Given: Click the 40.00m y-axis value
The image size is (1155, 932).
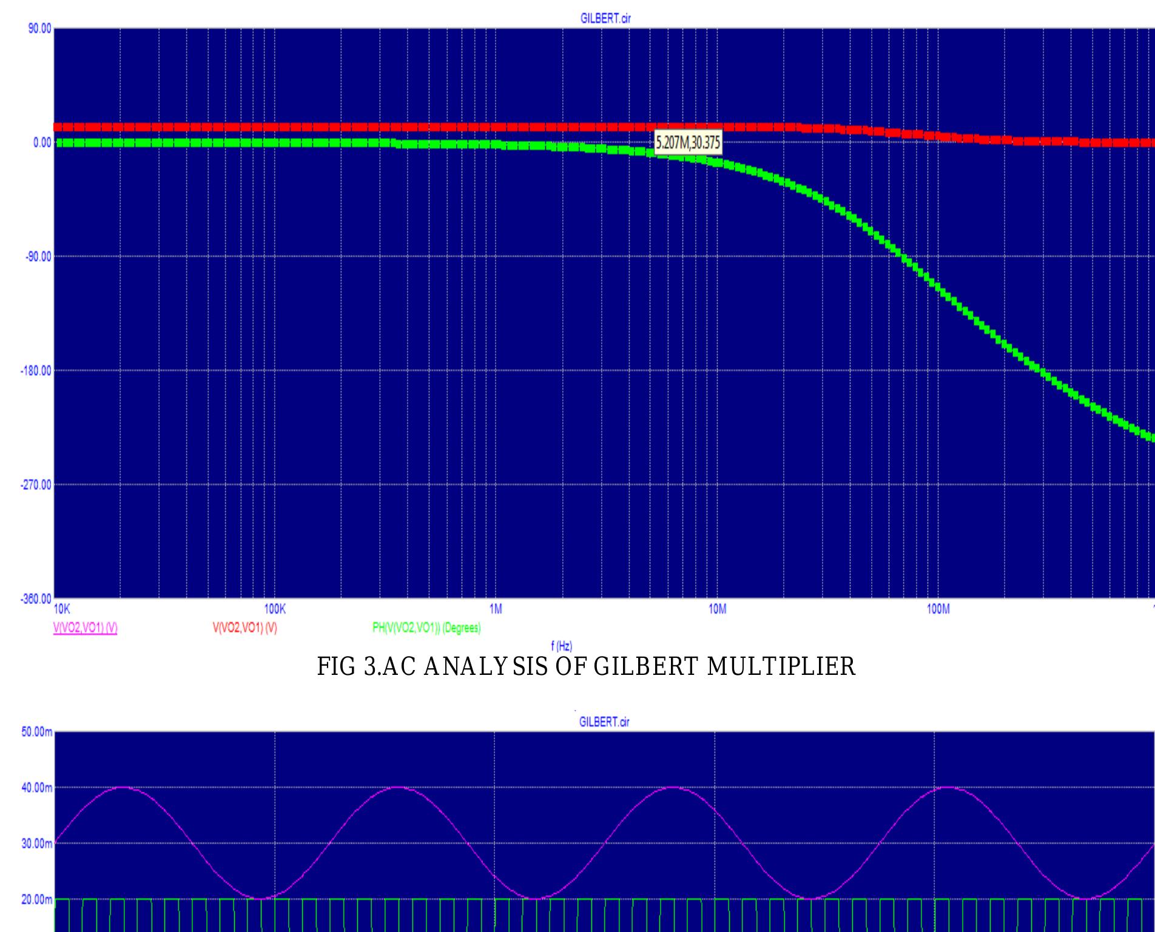Looking at the screenshot, I should (37, 788).
